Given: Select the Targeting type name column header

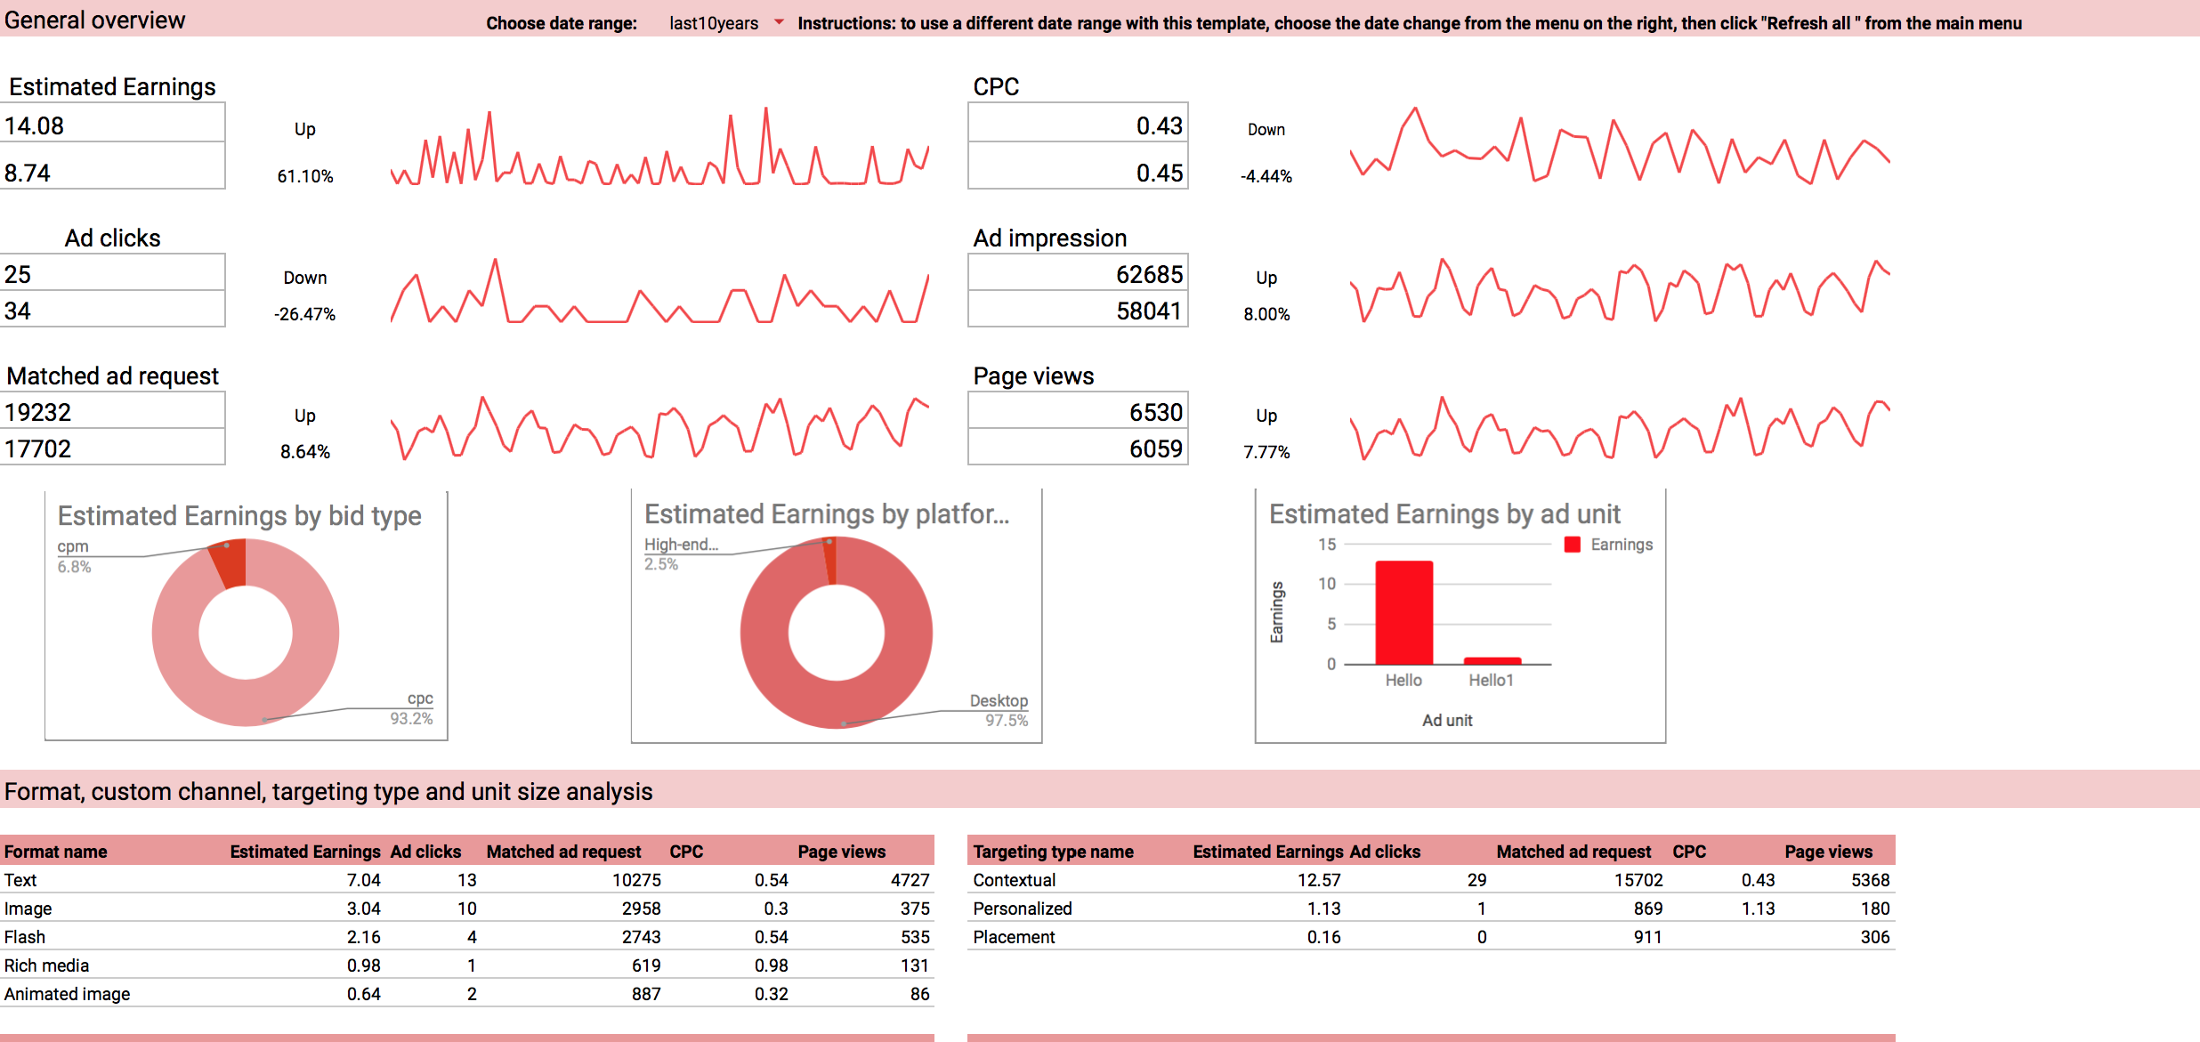Looking at the screenshot, I should (x=1053, y=852).
